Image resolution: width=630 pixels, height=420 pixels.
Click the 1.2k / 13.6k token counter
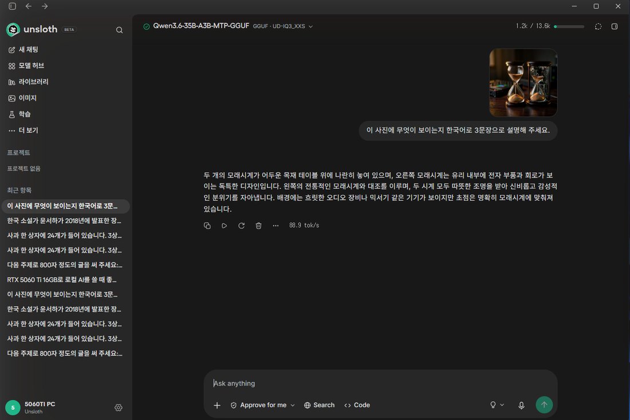[x=533, y=26]
